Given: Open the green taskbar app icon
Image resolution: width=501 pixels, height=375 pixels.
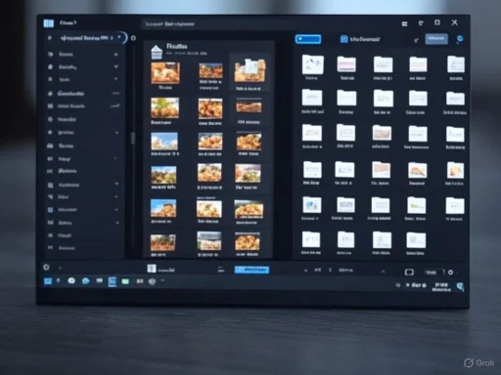Looking at the screenshot, I should click(x=125, y=281).
